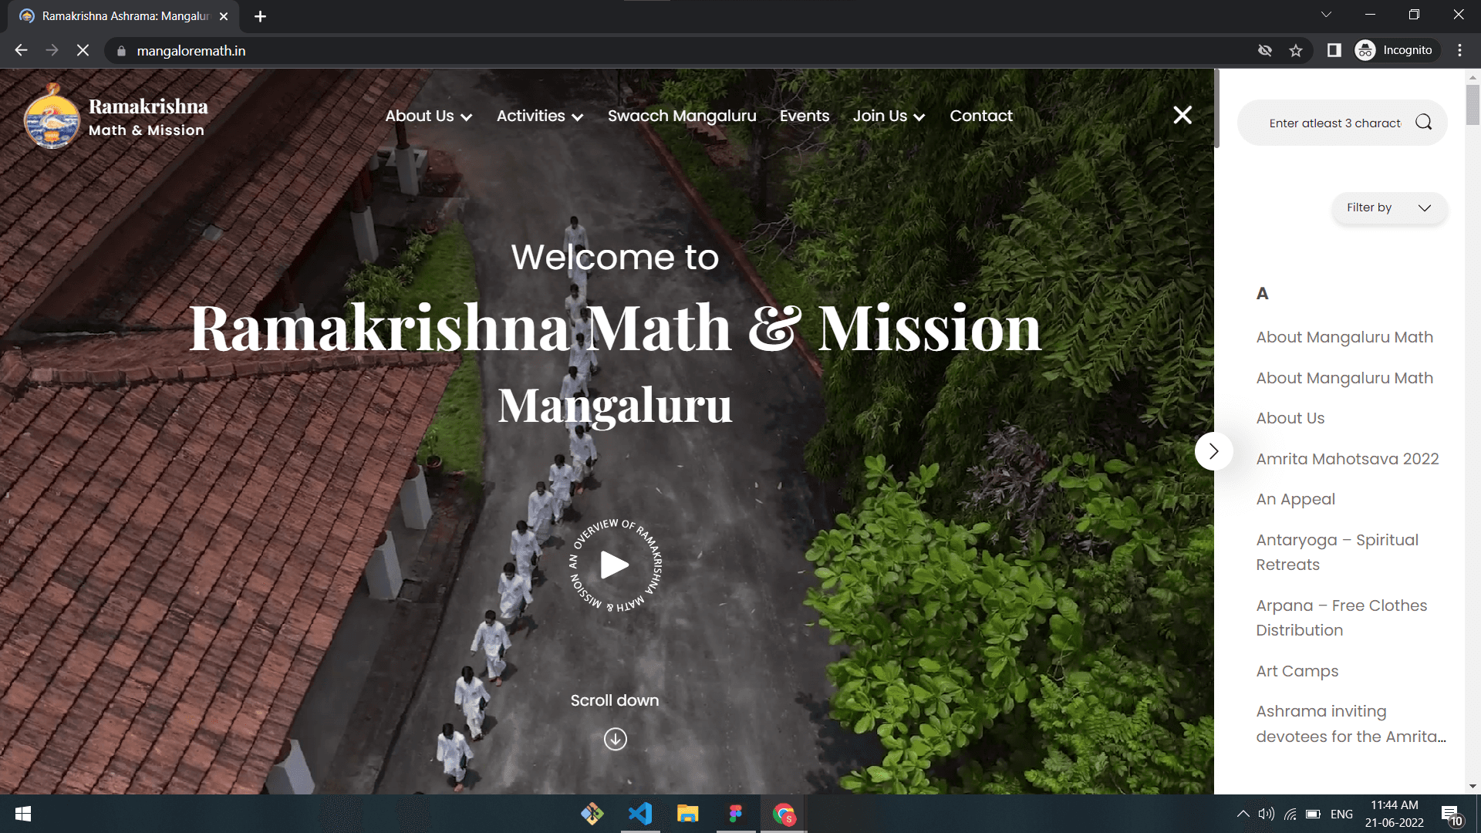Screen dimensions: 1481x833
Task: Select the Ramakrishna Ashrama browser tab
Action: pyautogui.click(x=123, y=16)
